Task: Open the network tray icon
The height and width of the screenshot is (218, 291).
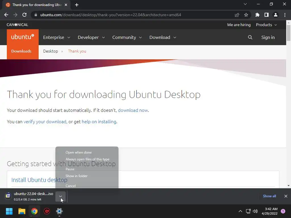Action: click(248, 211)
